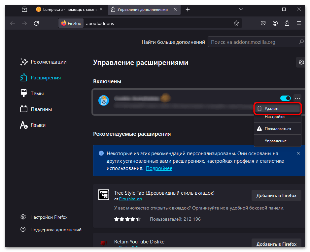Go forward with the forward arrow

point(24,23)
